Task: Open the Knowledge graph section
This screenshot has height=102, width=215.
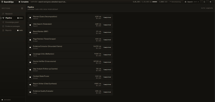Action: 12,22
